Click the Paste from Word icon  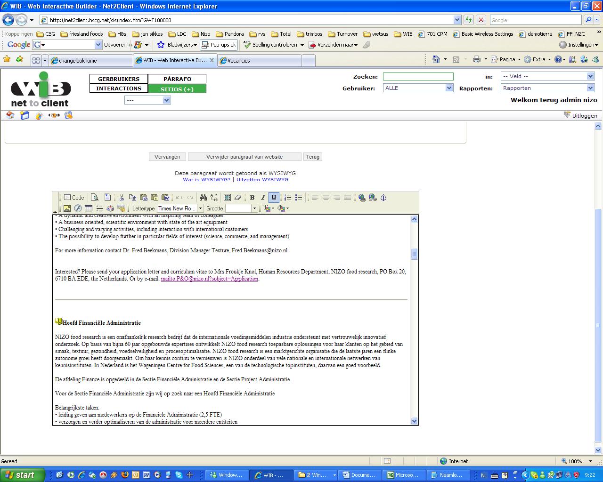(x=165, y=198)
